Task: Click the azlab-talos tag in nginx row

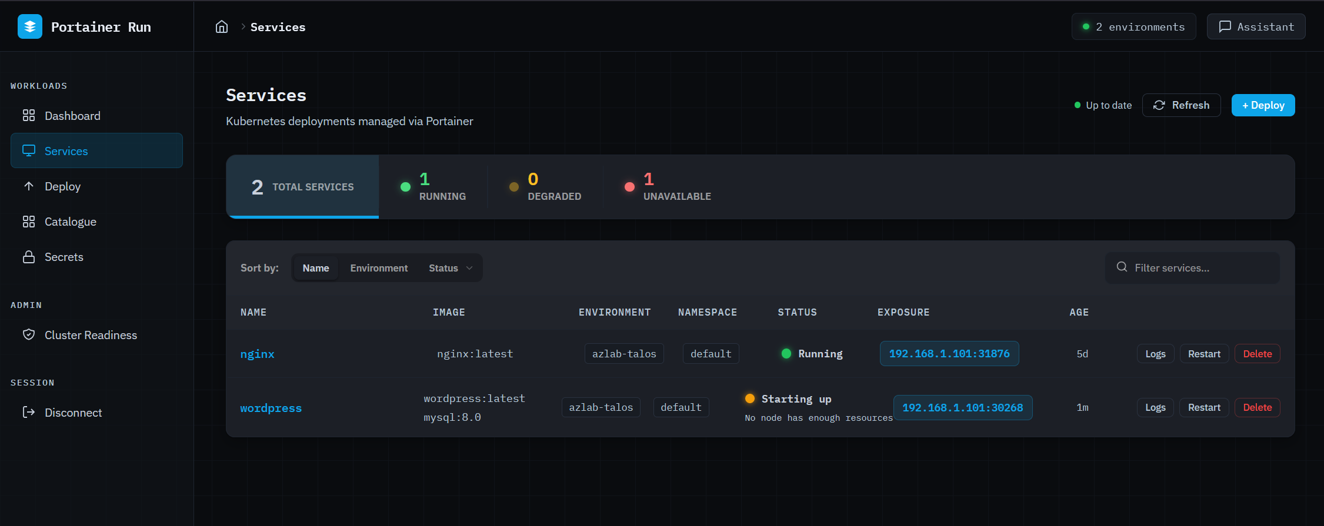Action: (x=624, y=354)
